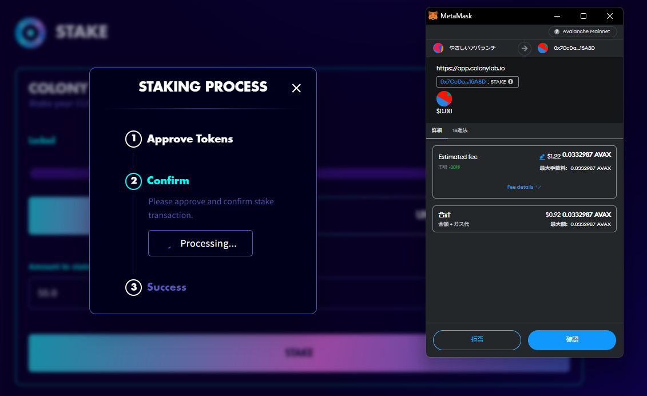The height and width of the screenshot is (396, 647).
Task: Click the $1.22 fee value
Action: [x=554, y=156]
